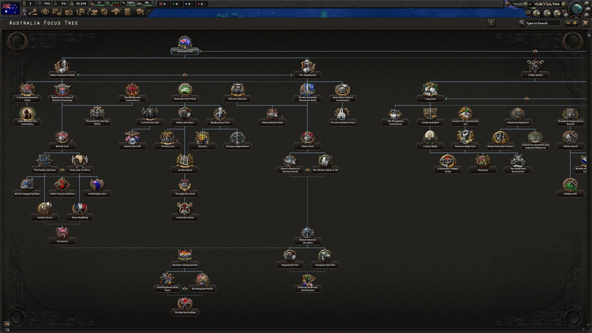
Task: Open the Australian flag country view
Action: [x=10, y=8]
